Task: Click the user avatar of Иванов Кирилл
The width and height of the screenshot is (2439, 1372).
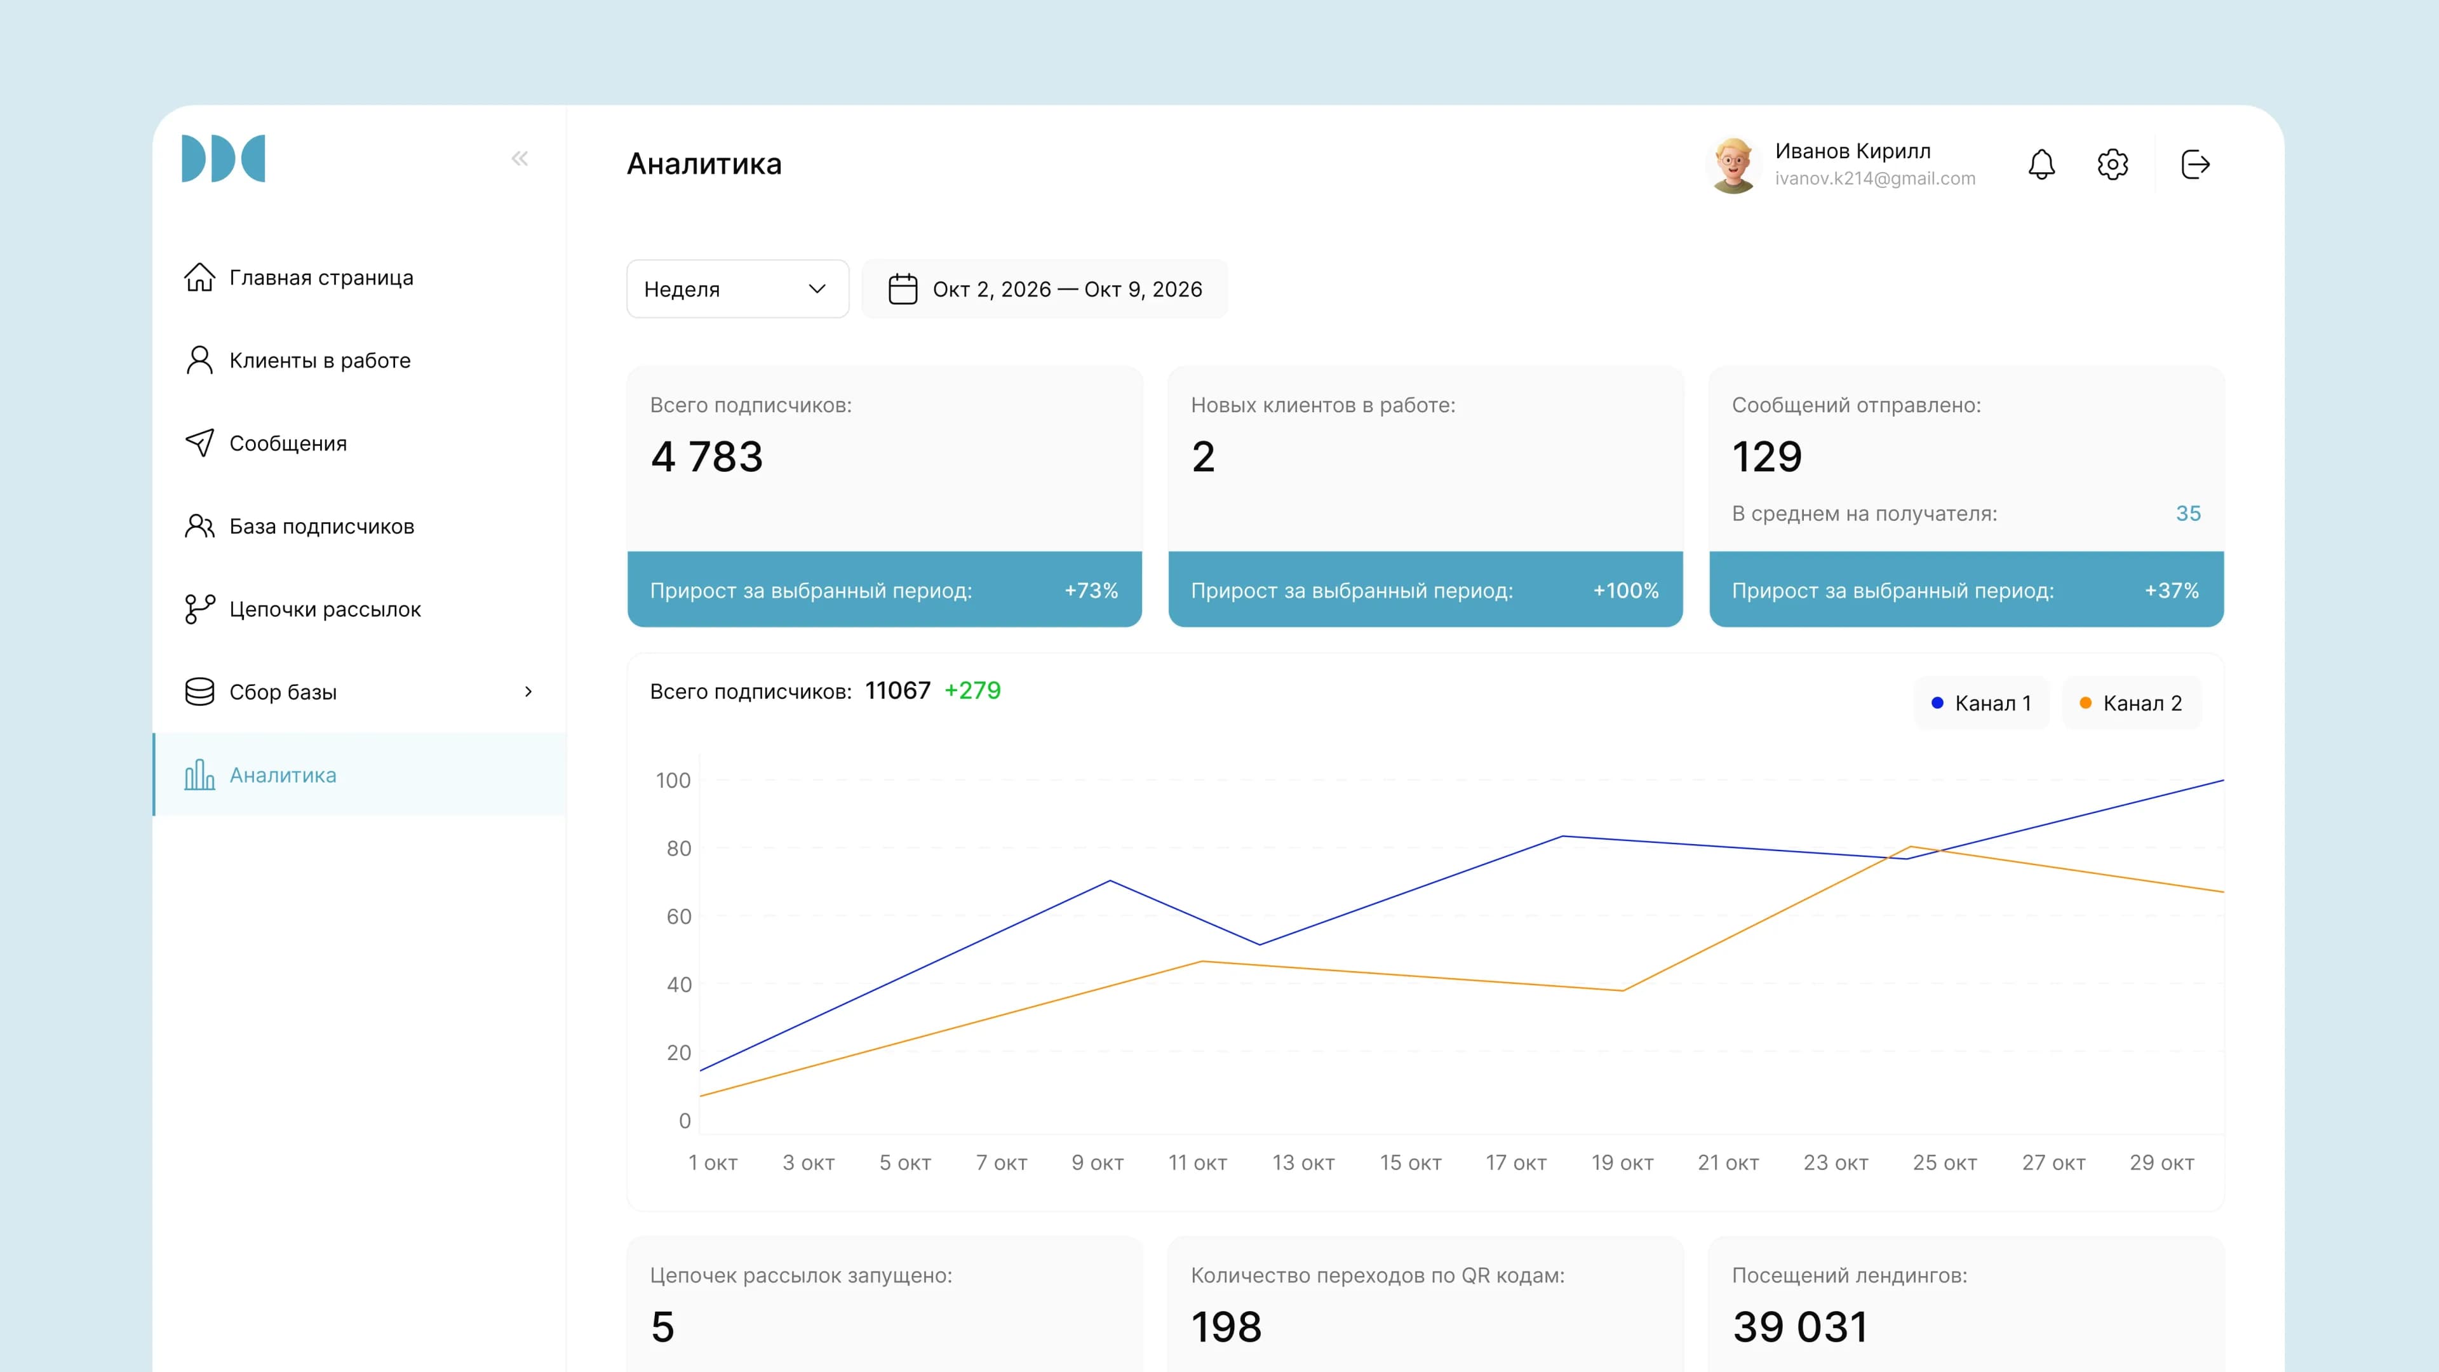Action: tap(1733, 165)
